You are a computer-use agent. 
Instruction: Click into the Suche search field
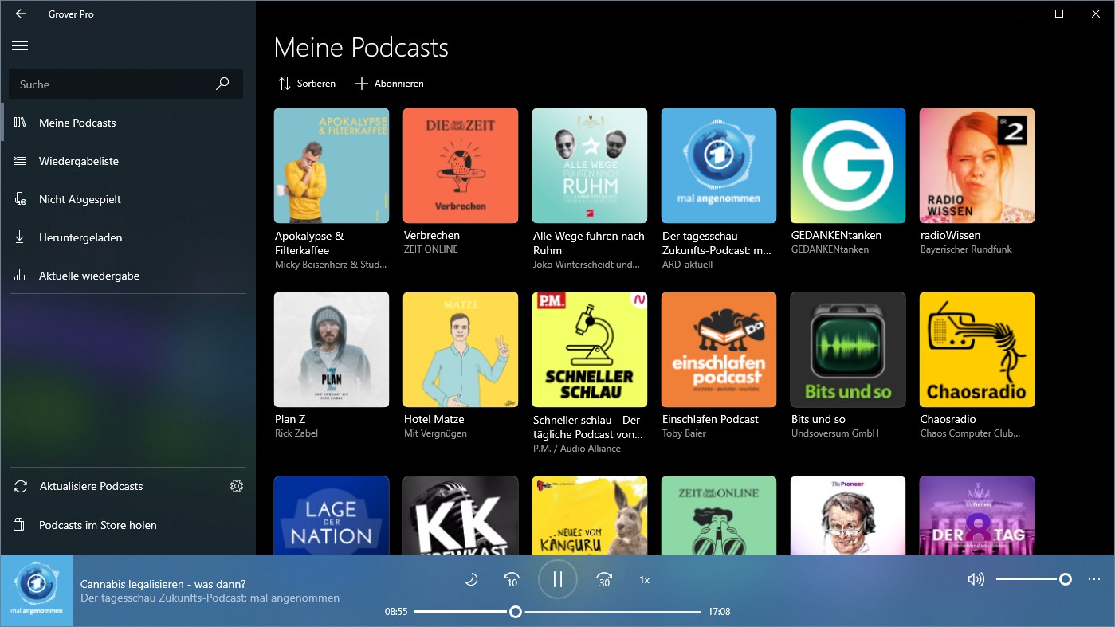tap(126, 84)
